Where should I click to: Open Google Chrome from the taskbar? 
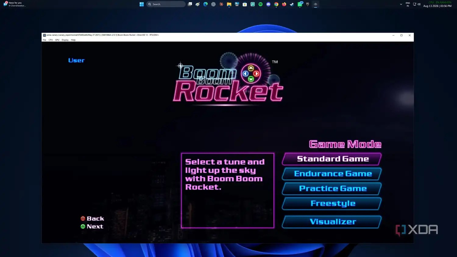pyautogui.click(x=276, y=4)
